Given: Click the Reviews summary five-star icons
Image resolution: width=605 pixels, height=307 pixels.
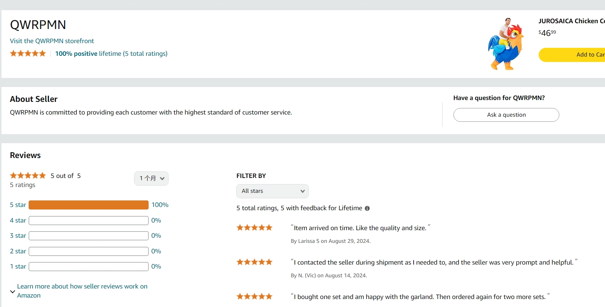Looking at the screenshot, I should 28,176.
